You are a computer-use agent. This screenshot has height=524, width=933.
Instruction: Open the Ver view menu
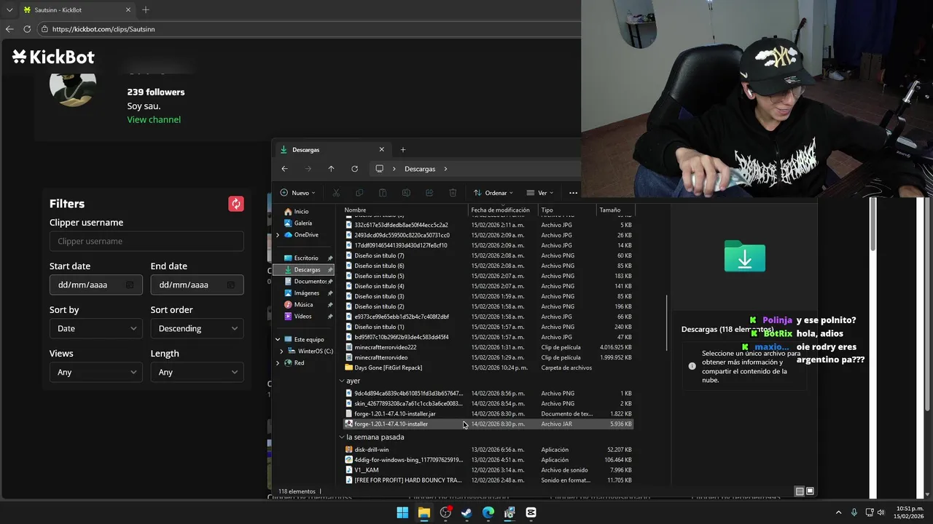point(539,193)
